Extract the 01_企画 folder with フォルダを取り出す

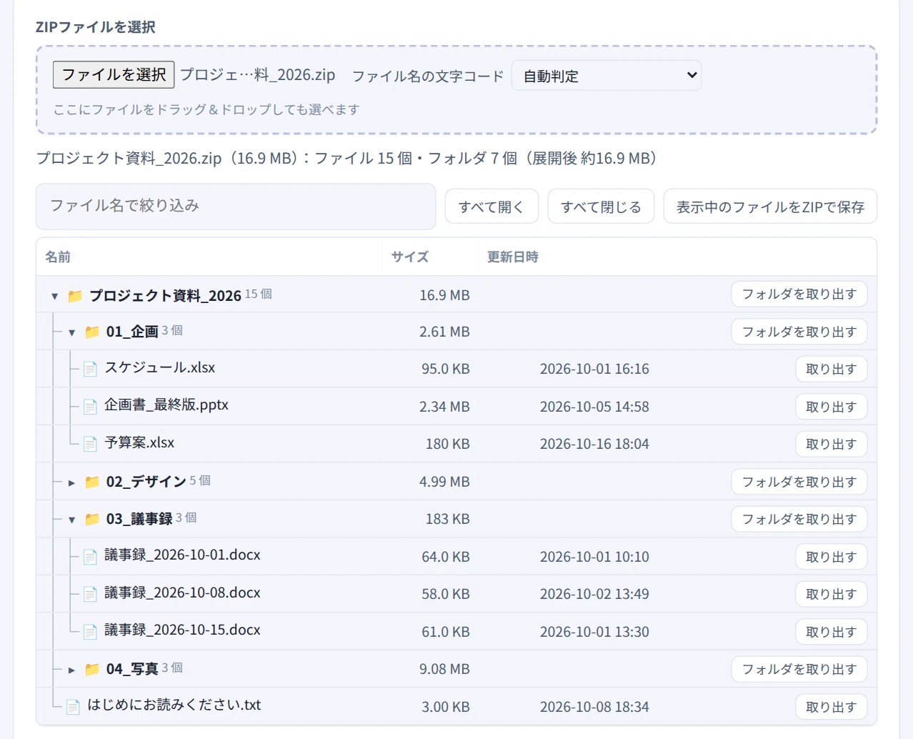coord(799,332)
